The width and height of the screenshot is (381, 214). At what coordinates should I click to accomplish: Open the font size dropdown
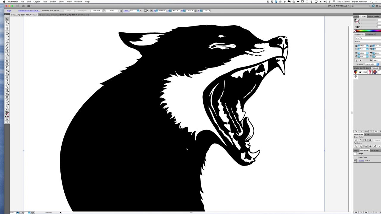(x=367, y=46)
